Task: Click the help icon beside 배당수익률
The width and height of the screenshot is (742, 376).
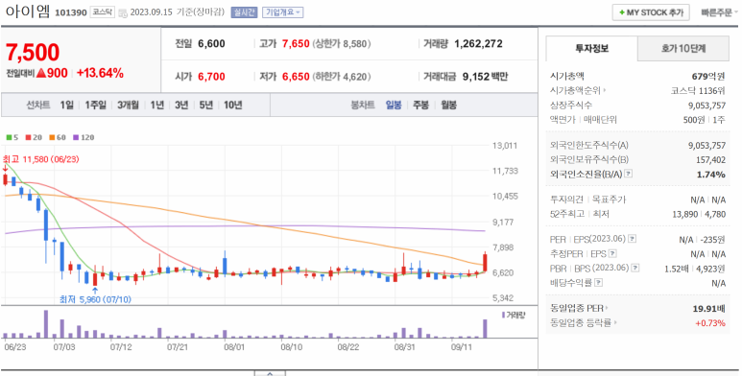Action: [x=599, y=282]
